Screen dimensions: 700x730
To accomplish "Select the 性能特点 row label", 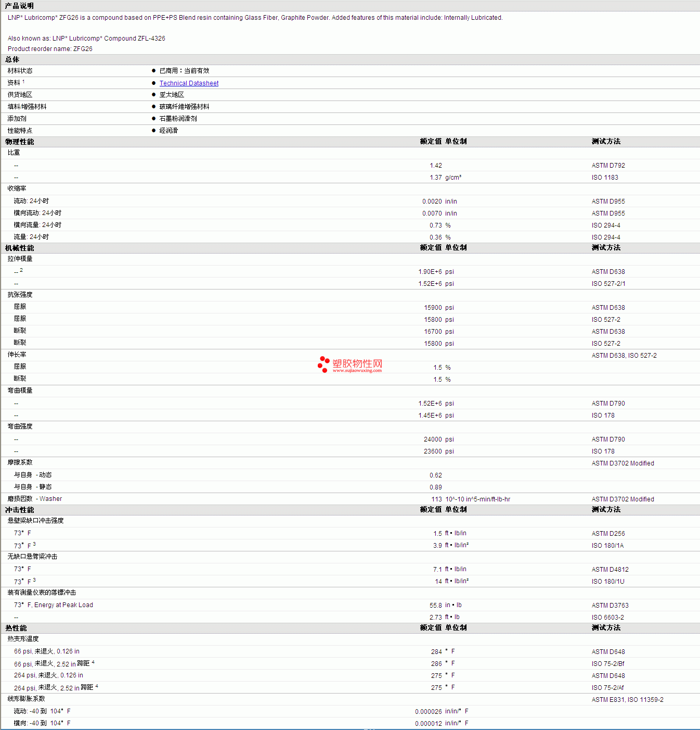I will 20,131.
